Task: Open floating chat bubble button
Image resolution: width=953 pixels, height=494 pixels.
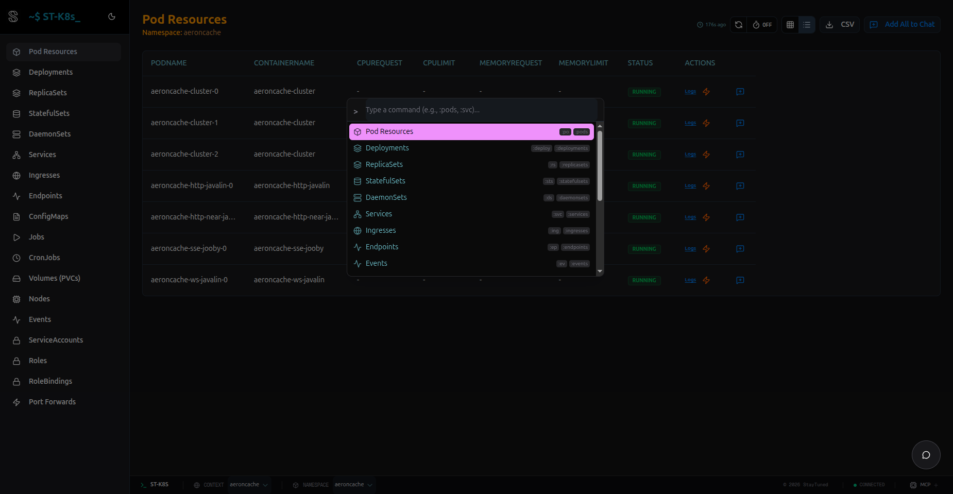Action: (x=926, y=455)
